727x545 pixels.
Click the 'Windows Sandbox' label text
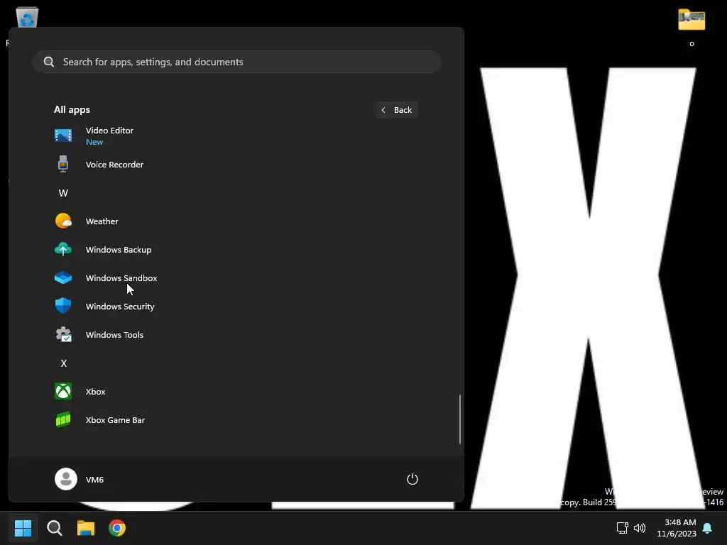(121, 277)
